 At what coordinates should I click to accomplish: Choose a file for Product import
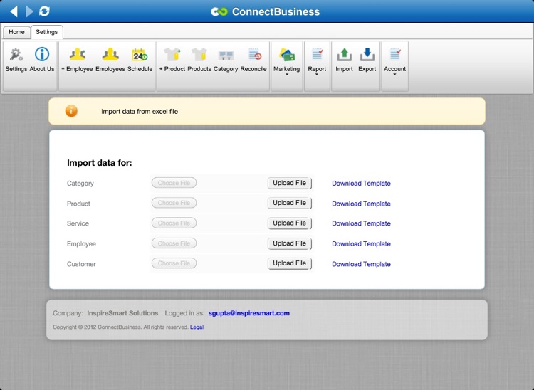pos(174,203)
